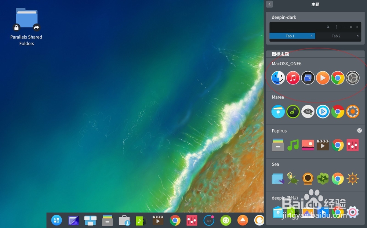The height and width of the screenshot is (228, 367).
Task: Click the music note icon in the Papirus preview
Action: tap(293, 145)
